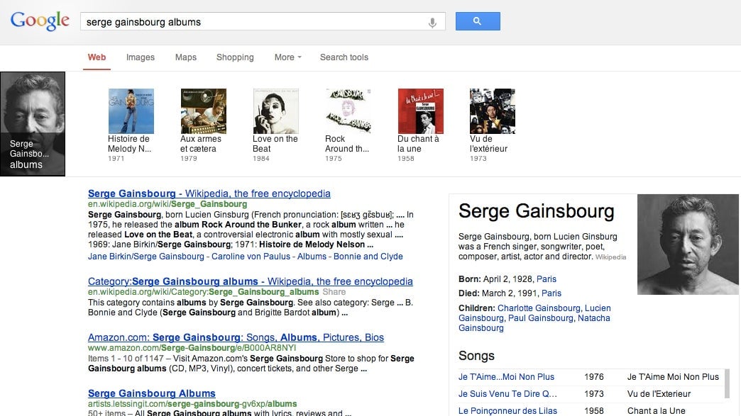
Task: Click the Paris link in the Died row
Action: point(551,293)
